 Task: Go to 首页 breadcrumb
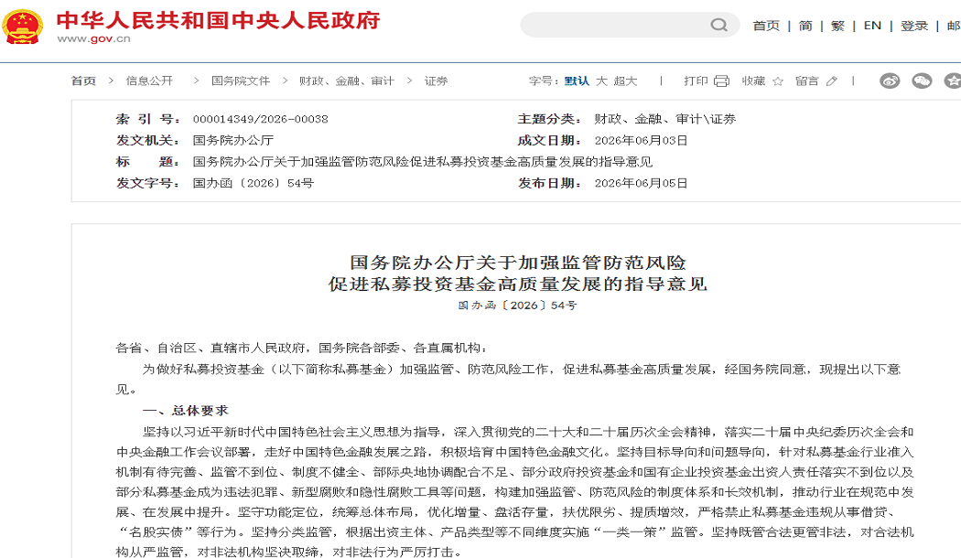pyautogui.click(x=84, y=80)
